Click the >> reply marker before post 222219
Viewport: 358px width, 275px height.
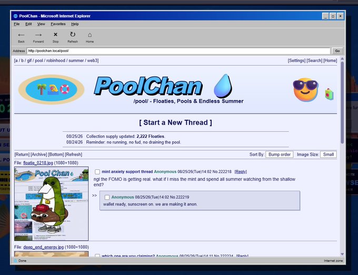[94, 196]
